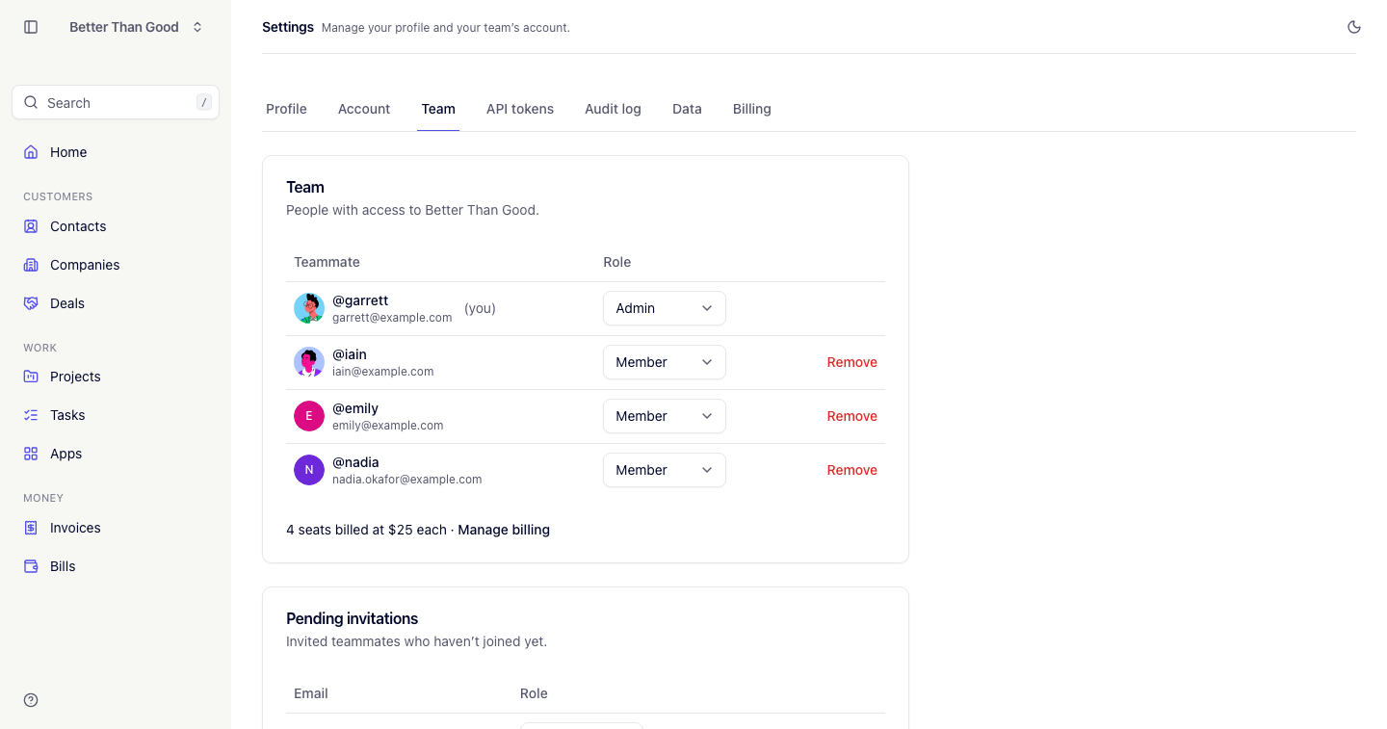Open emily's Member role dropdown
This screenshot has height=729, width=1387.
pos(665,416)
